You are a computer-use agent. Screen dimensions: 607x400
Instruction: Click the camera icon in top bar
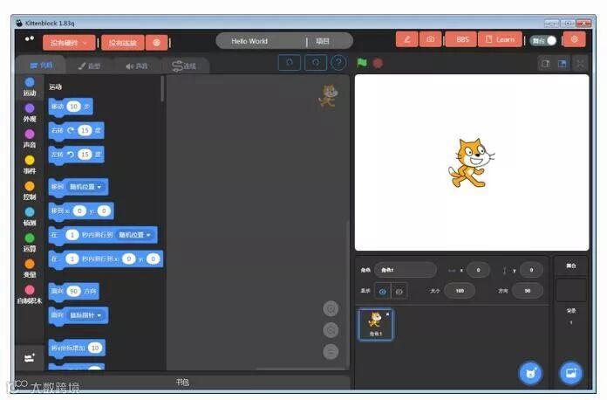click(x=430, y=39)
